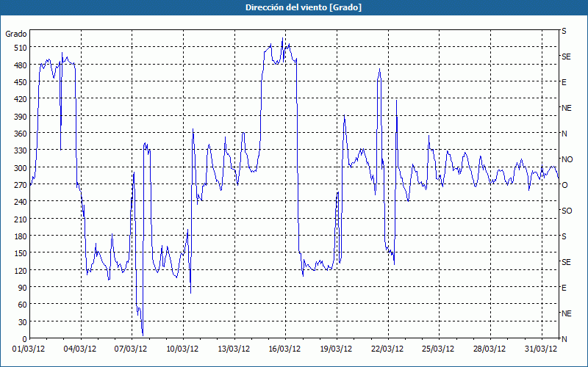Click the "E" compass label level with 450
Viewport: 588px width, 367px height.
[564, 82]
